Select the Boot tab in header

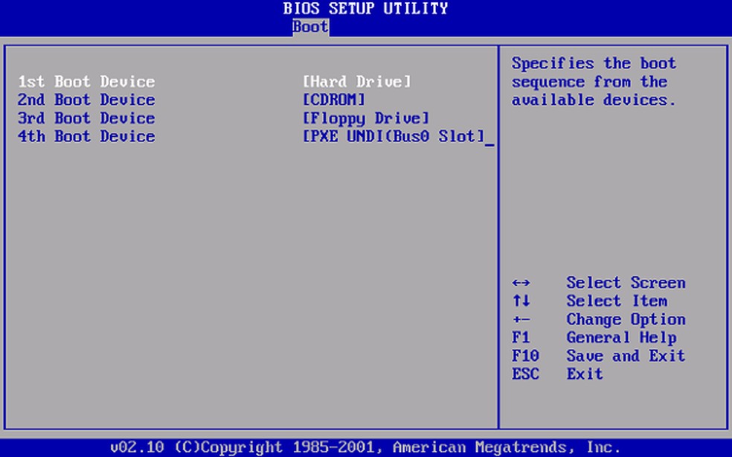click(x=309, y=27)
